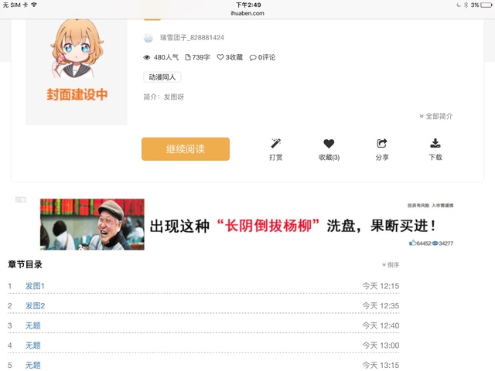Open chapter 5 titled 无题
Viewport: 495px width, 371px height.
click(x=32, y=365)
